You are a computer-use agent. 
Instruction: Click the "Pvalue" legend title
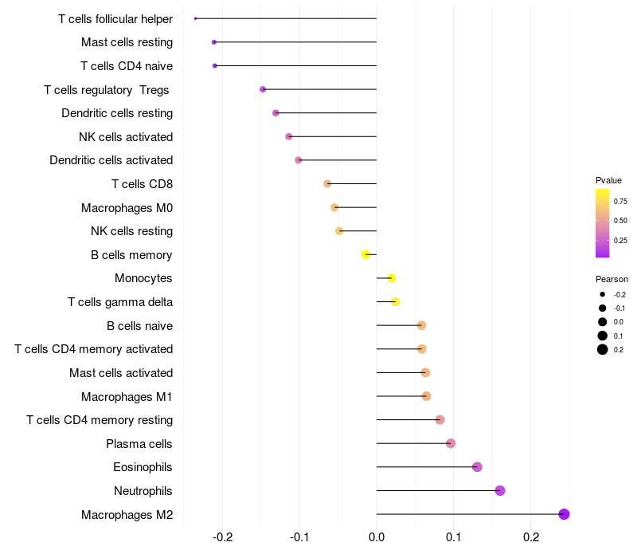click(608, 180)
